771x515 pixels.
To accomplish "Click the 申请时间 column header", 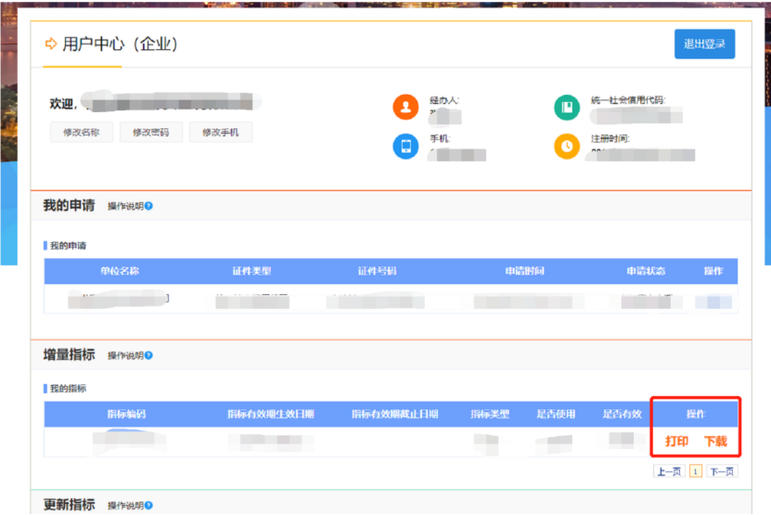I will click(x=524, y=271).
